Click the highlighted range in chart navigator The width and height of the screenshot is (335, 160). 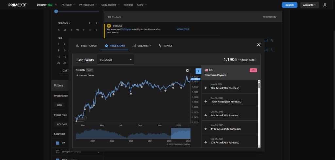tap(181, 133)
